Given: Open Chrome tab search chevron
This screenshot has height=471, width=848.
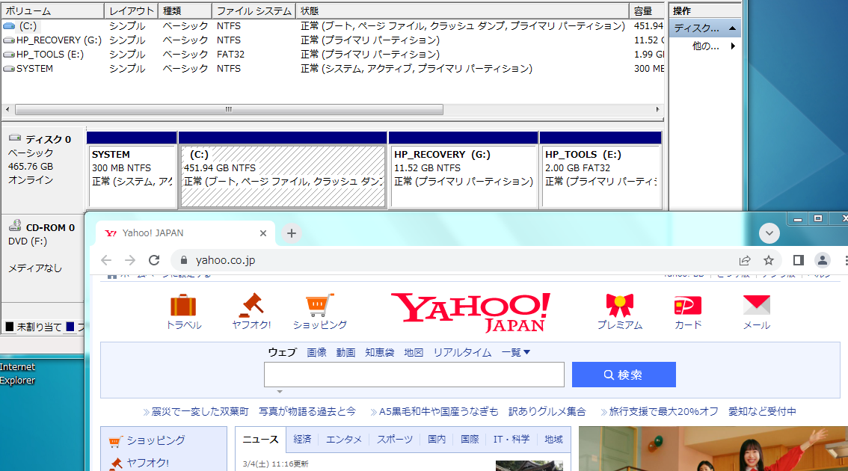Looking at the screenshot, I should [x=769, y=233].
